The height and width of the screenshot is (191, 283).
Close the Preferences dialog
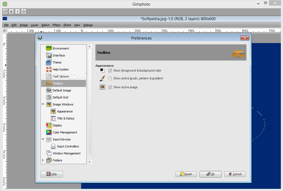click(245, 38)
